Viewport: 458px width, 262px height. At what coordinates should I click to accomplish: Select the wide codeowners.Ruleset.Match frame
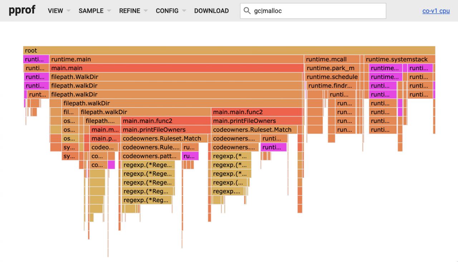[x=254, y=130]
